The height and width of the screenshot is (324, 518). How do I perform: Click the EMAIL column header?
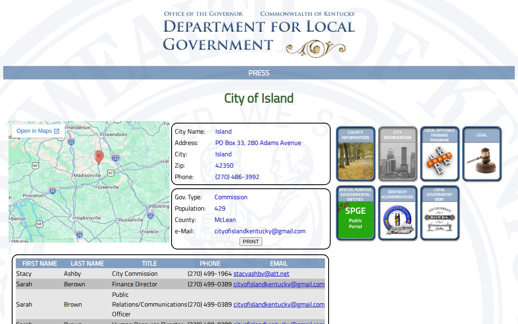point(279,263)
